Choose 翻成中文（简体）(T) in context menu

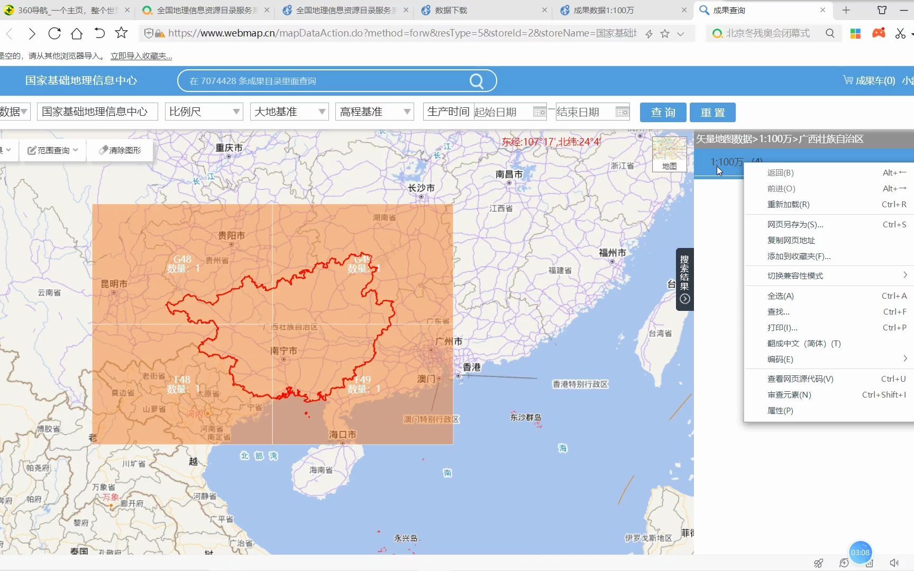pyautogui.click(x=829, y=344)
